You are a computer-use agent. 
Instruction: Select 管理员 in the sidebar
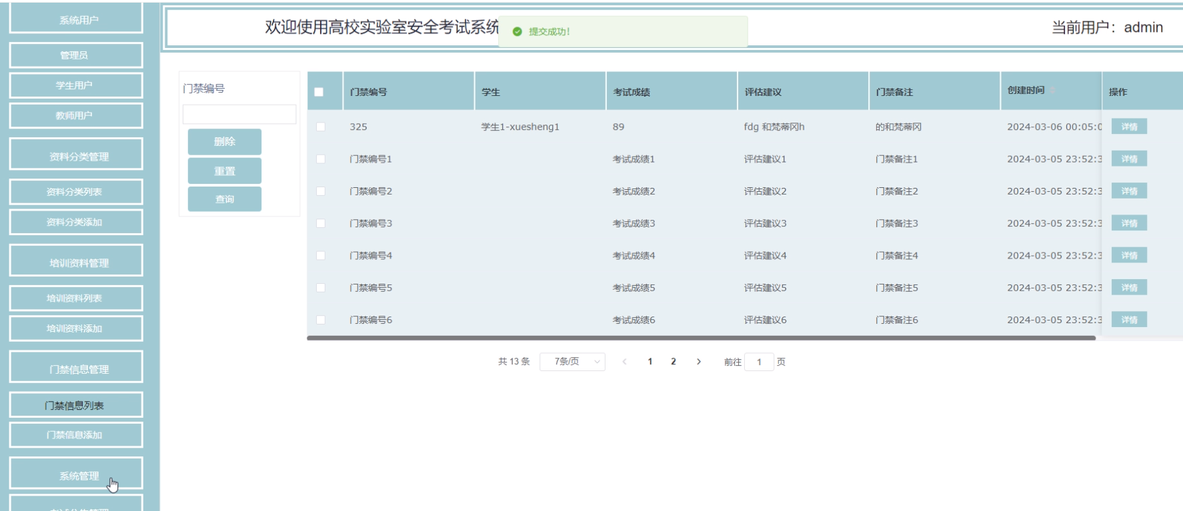coord(76,55)
